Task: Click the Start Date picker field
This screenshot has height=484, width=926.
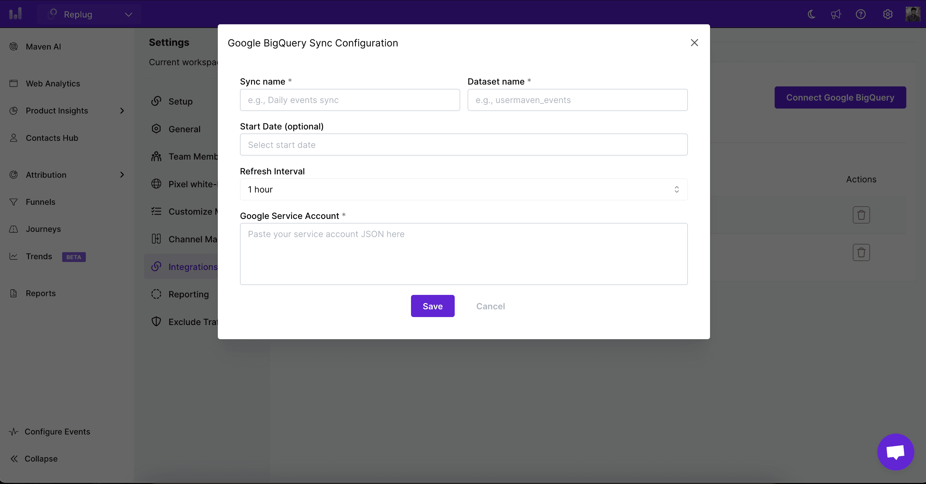Action: click(x=463, y=145)
